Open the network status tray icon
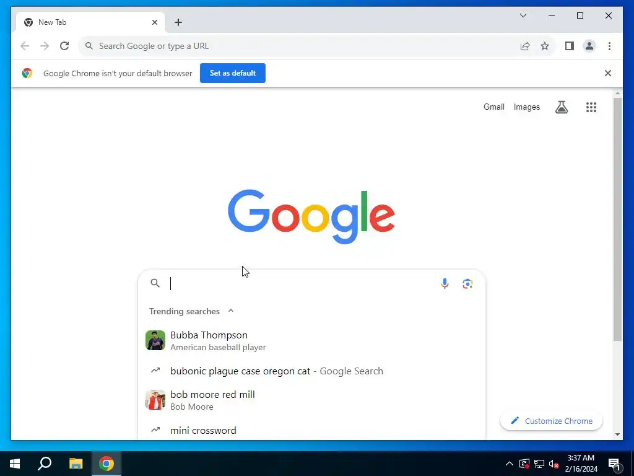Image resolution: width=634 pixels, height=476 pixels. 539,464
